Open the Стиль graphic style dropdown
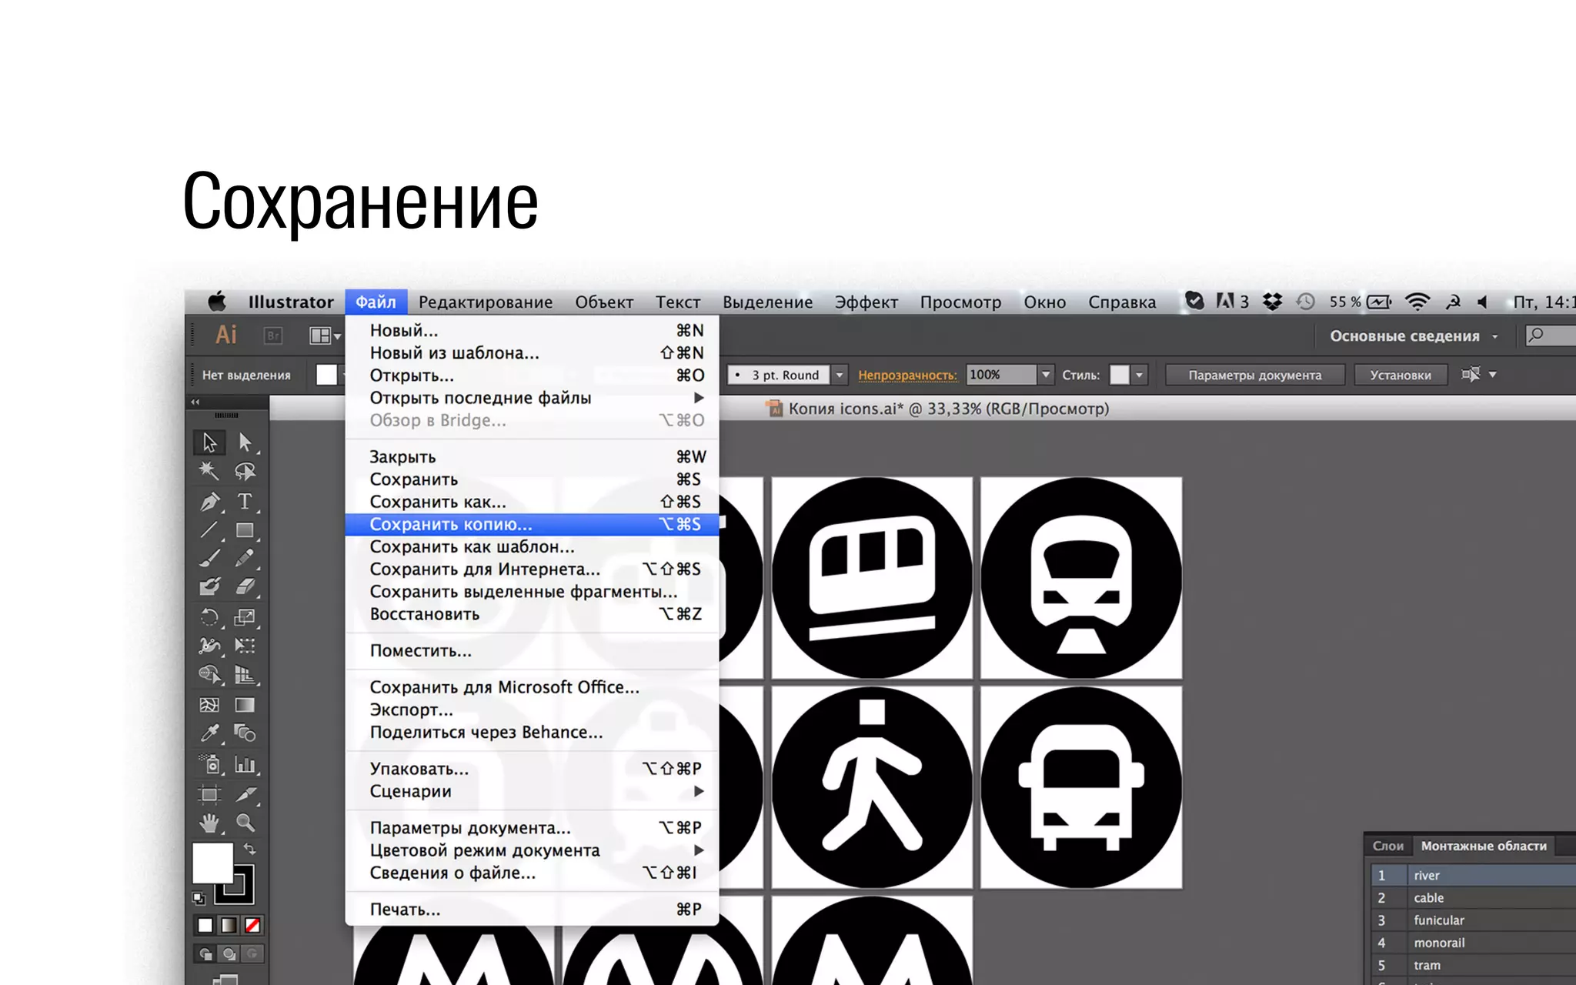1576x985 pixels. 1140,376
